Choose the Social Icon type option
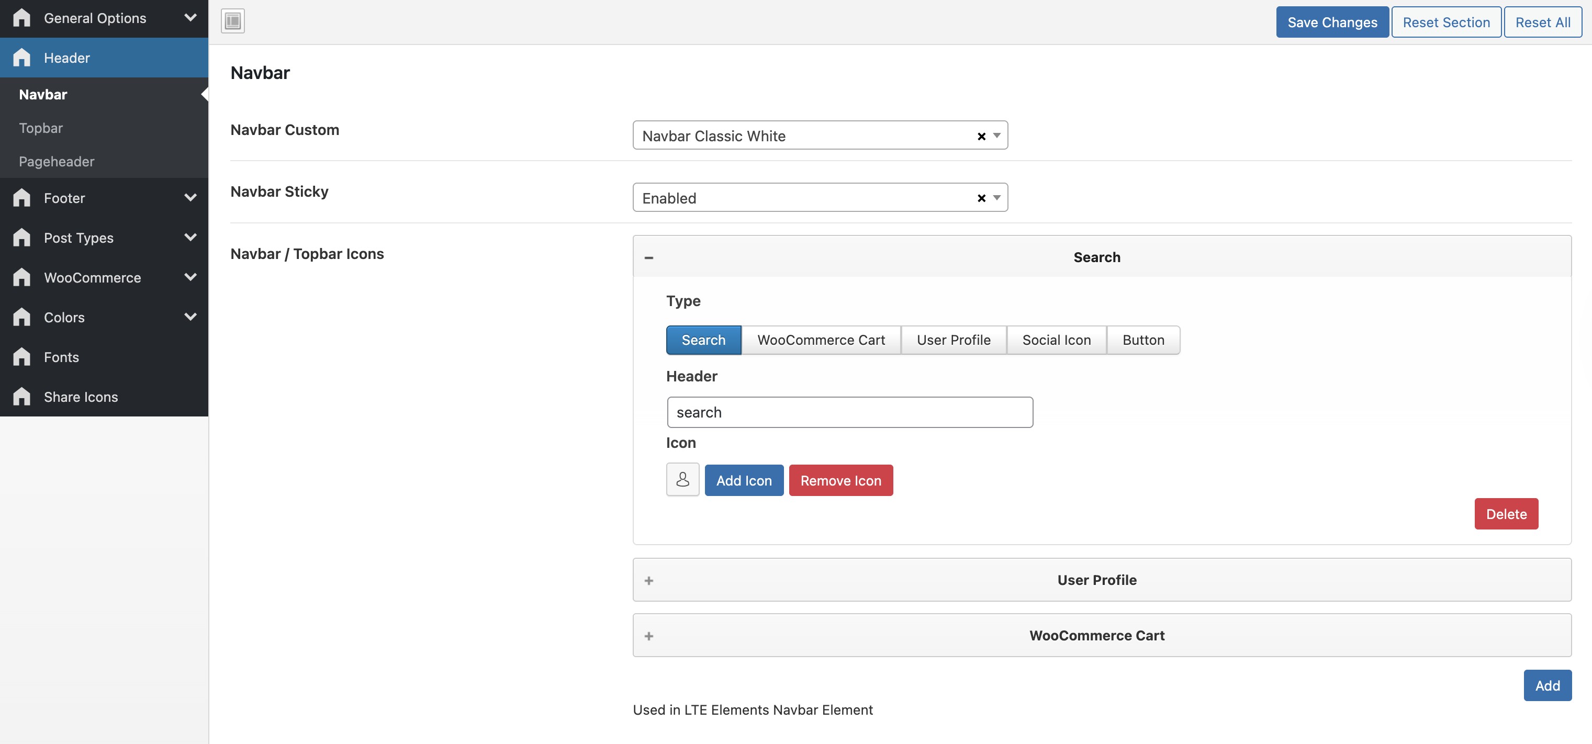Image resolution: width=1592 pixels, height=744 pixels. [1056, 340]
